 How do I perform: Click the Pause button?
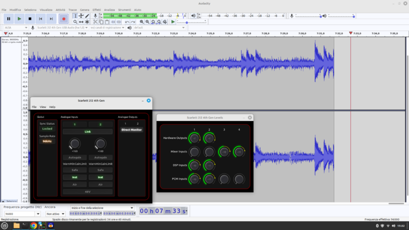coord(8,18)
